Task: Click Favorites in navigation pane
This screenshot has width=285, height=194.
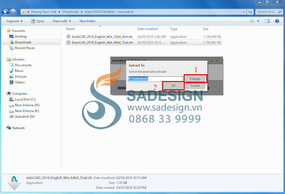Action: click(x=19, y=31)
